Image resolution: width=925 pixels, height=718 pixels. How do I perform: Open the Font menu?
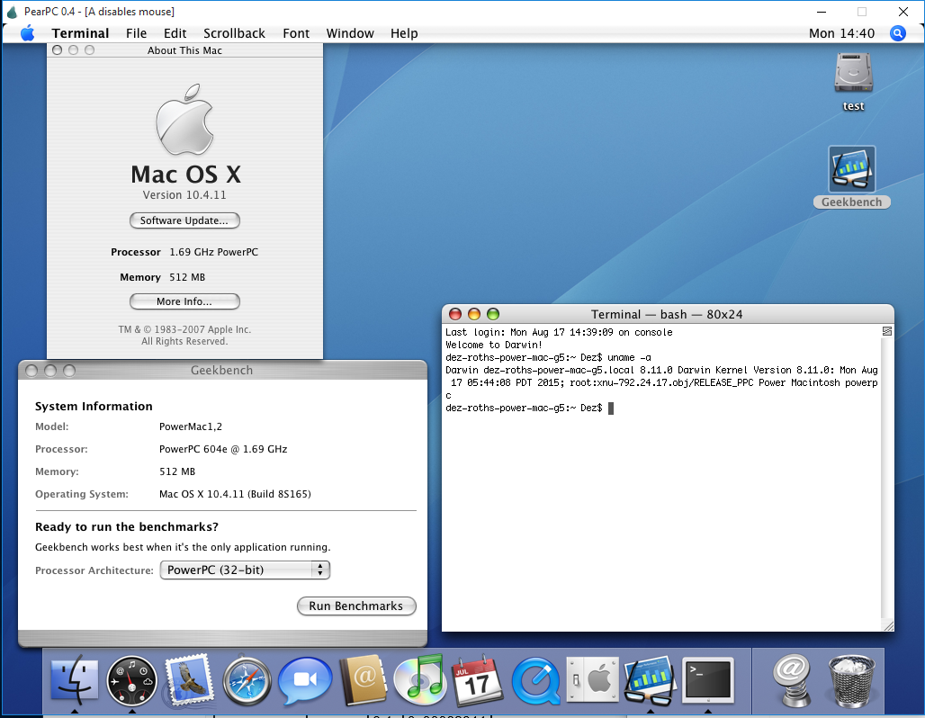pyautogui.click(x=295, y=33)
